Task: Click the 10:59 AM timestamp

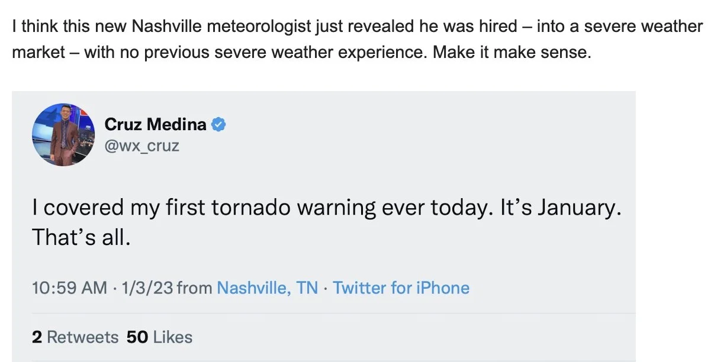Action: (x=69, y=288)
